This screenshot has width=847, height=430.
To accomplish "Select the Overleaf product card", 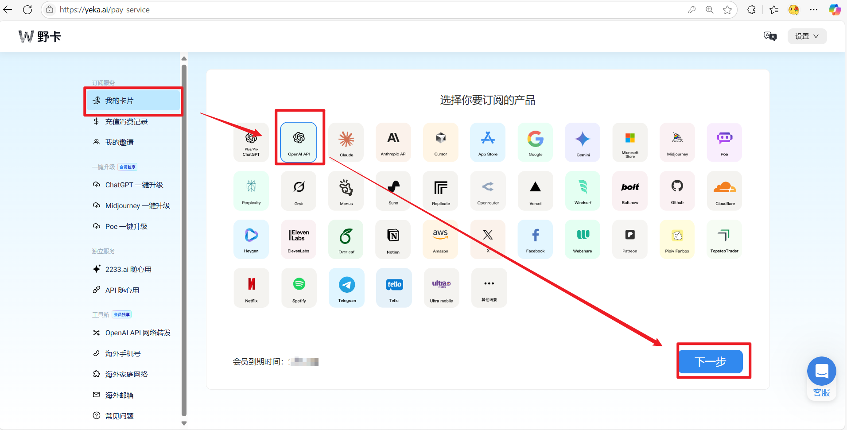I will point(346,239).
